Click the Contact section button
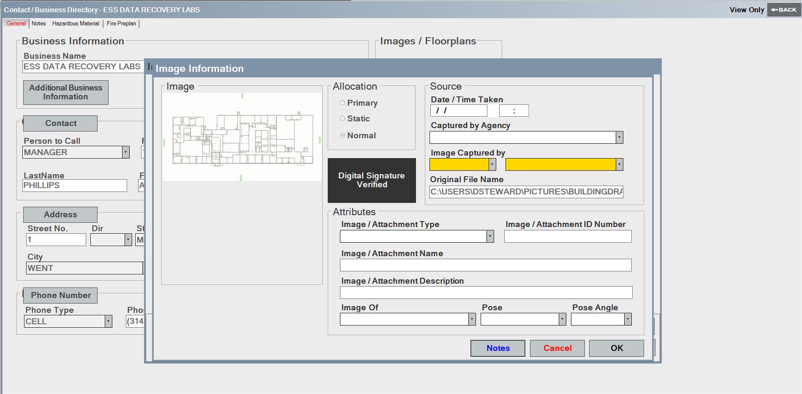 point(60,123)
